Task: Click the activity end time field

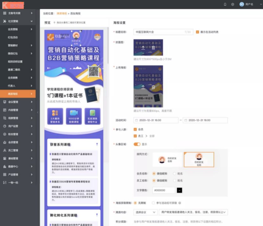Action: pyautogui.click(x=205, y=120)
